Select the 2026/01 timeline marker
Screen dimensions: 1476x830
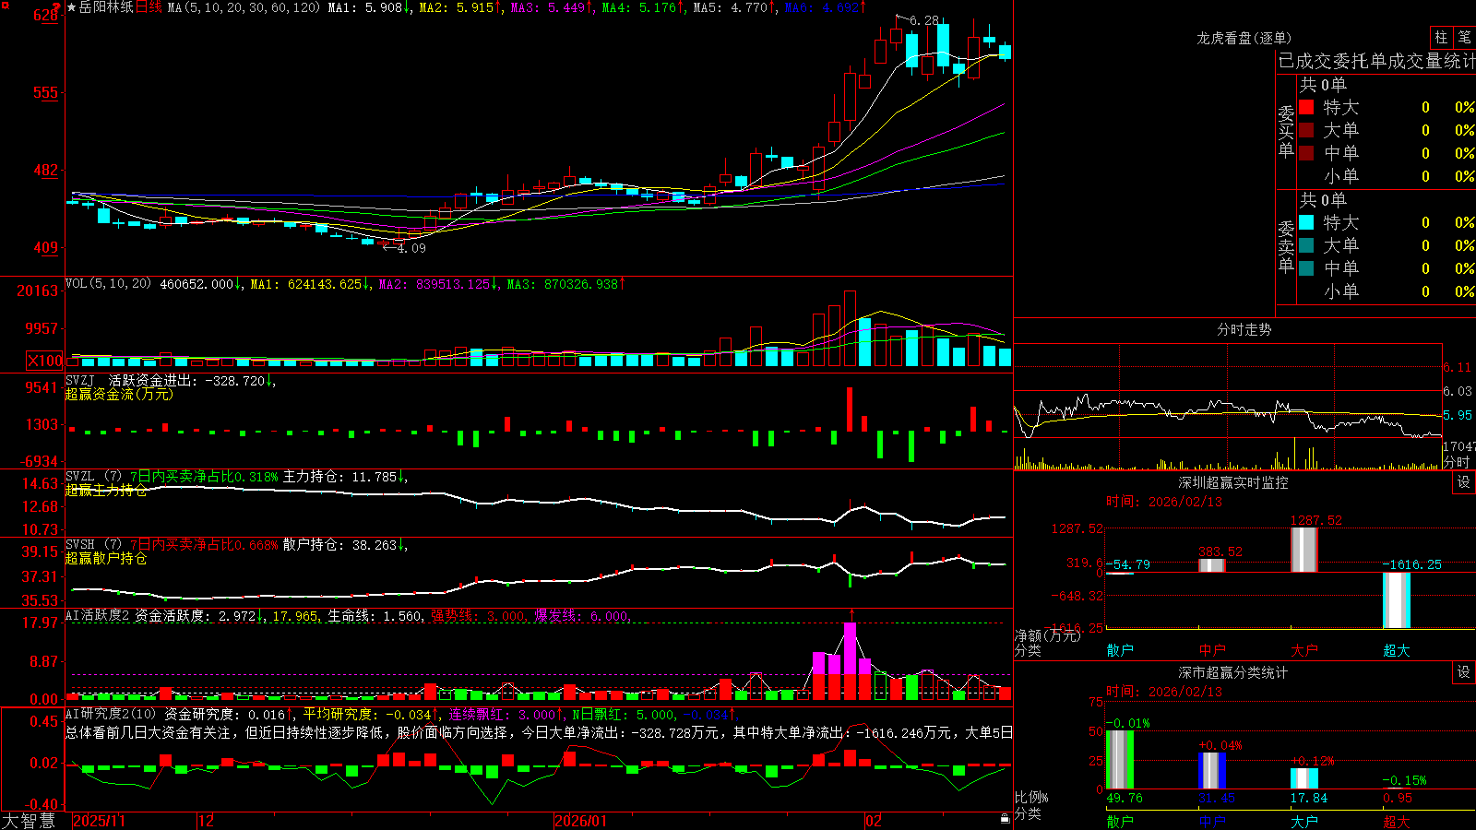point(580,821)
